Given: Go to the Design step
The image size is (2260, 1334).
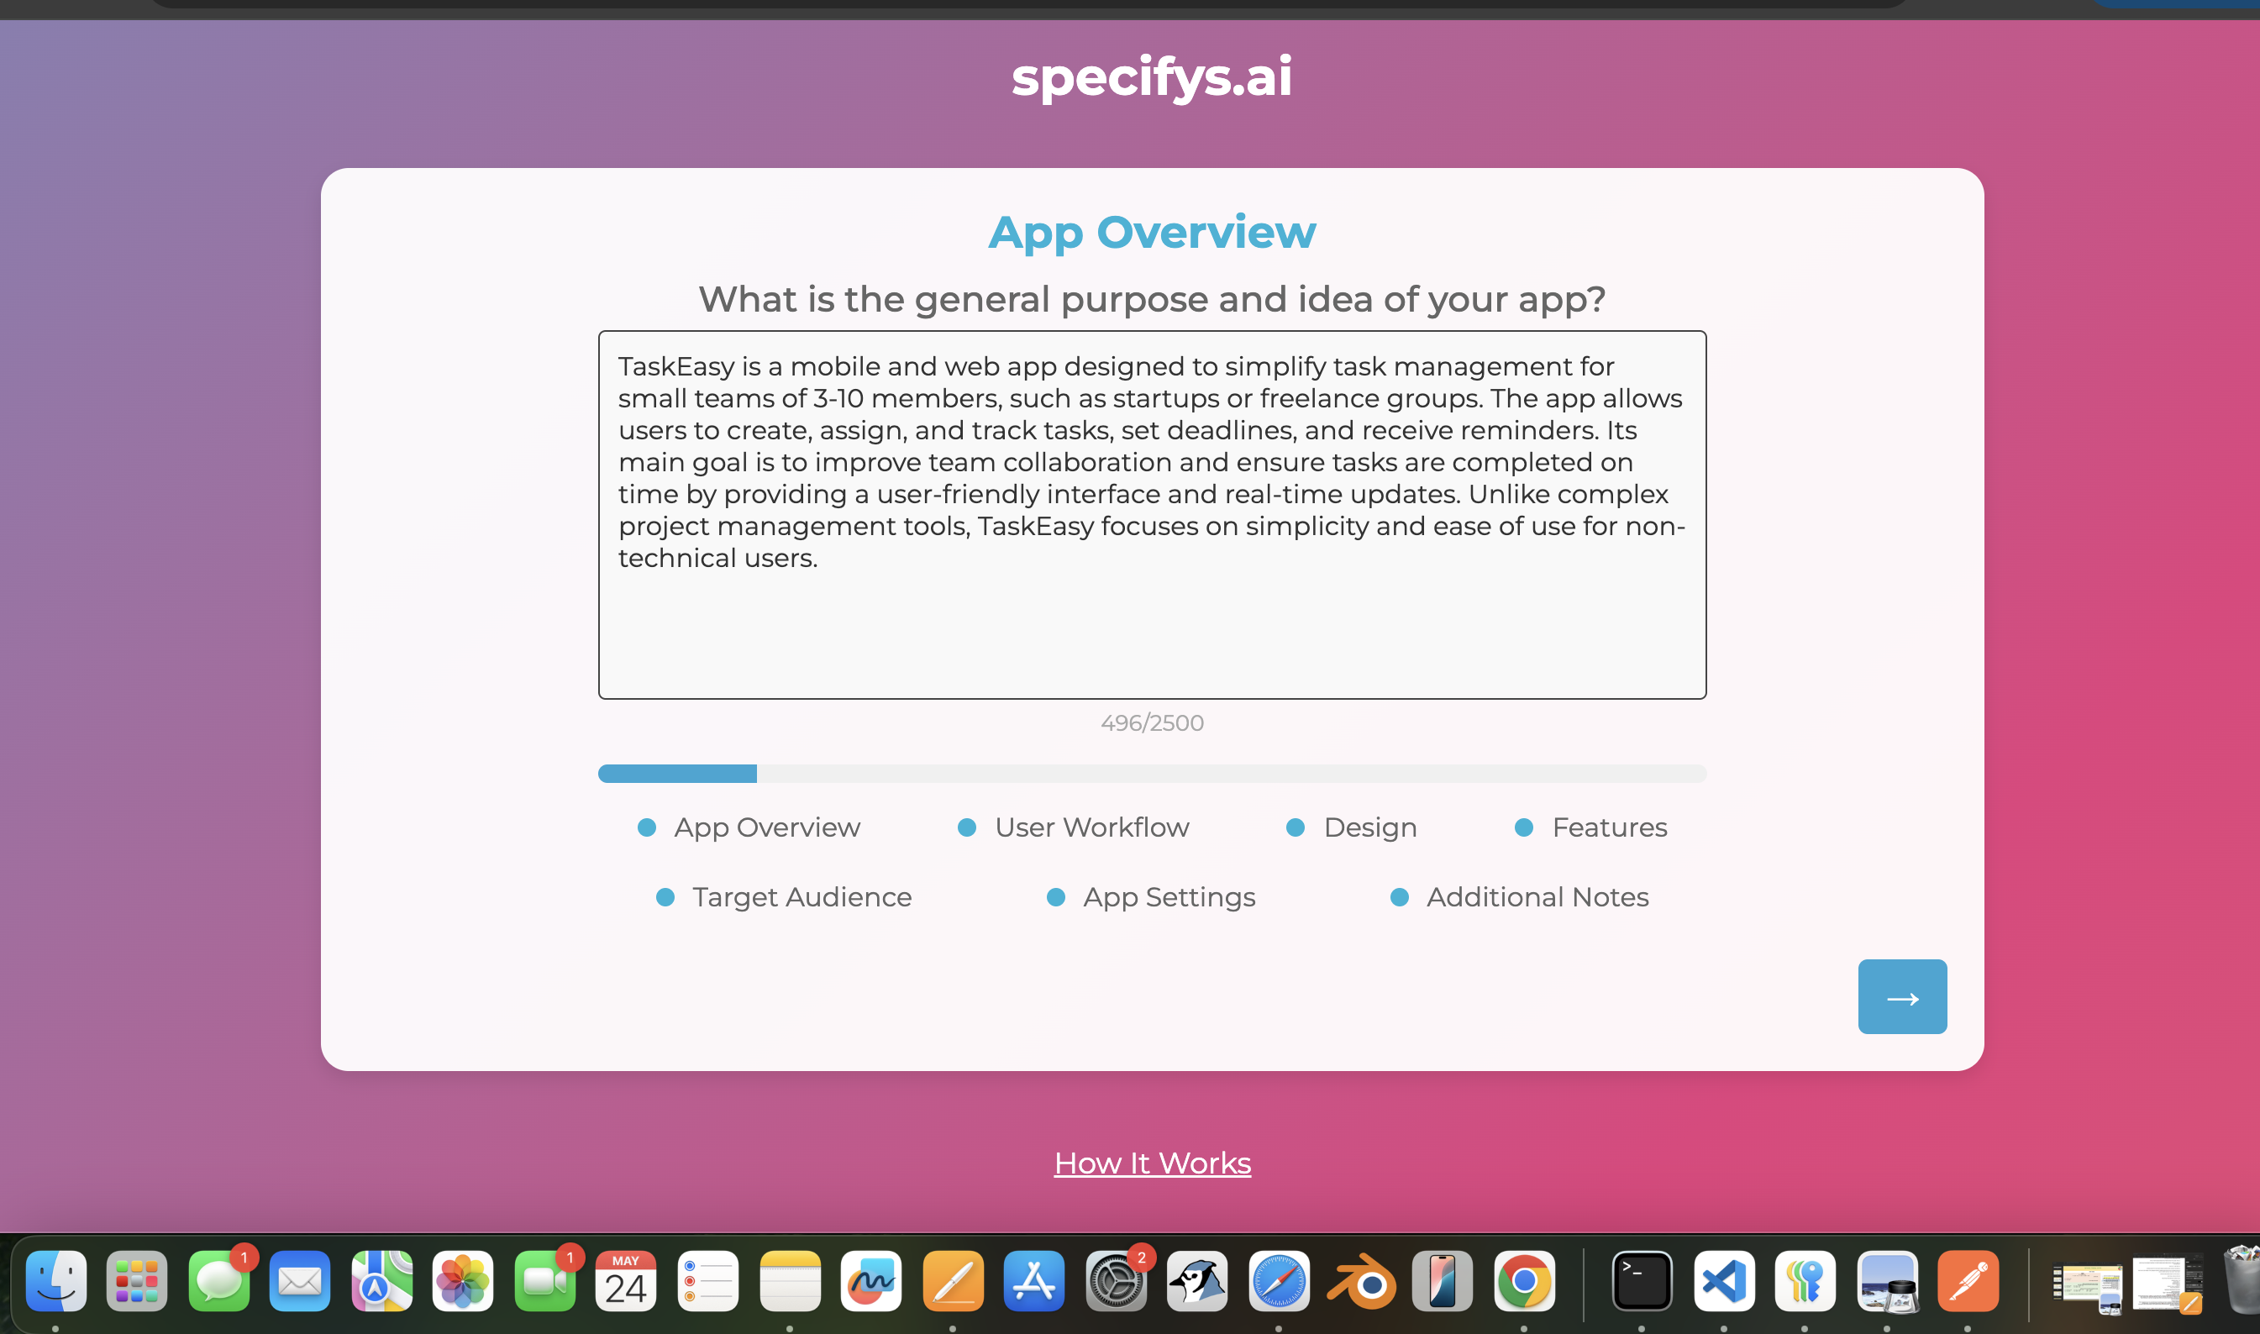Looking at the screenshot, I should 1369,827.
